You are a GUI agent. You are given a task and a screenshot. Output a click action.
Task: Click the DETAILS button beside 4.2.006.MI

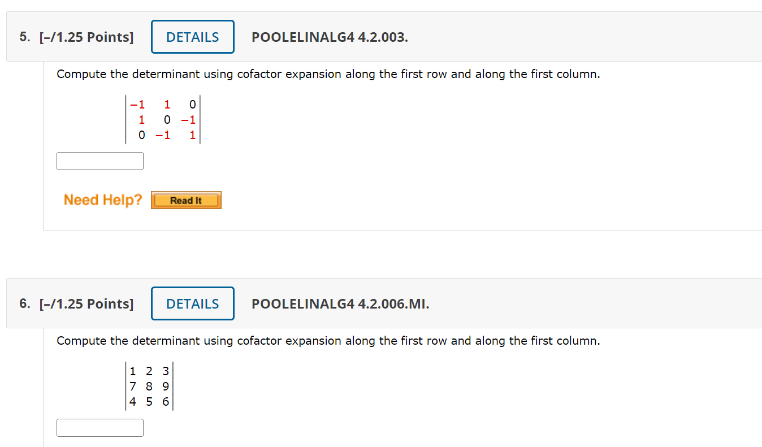point(192,303)
